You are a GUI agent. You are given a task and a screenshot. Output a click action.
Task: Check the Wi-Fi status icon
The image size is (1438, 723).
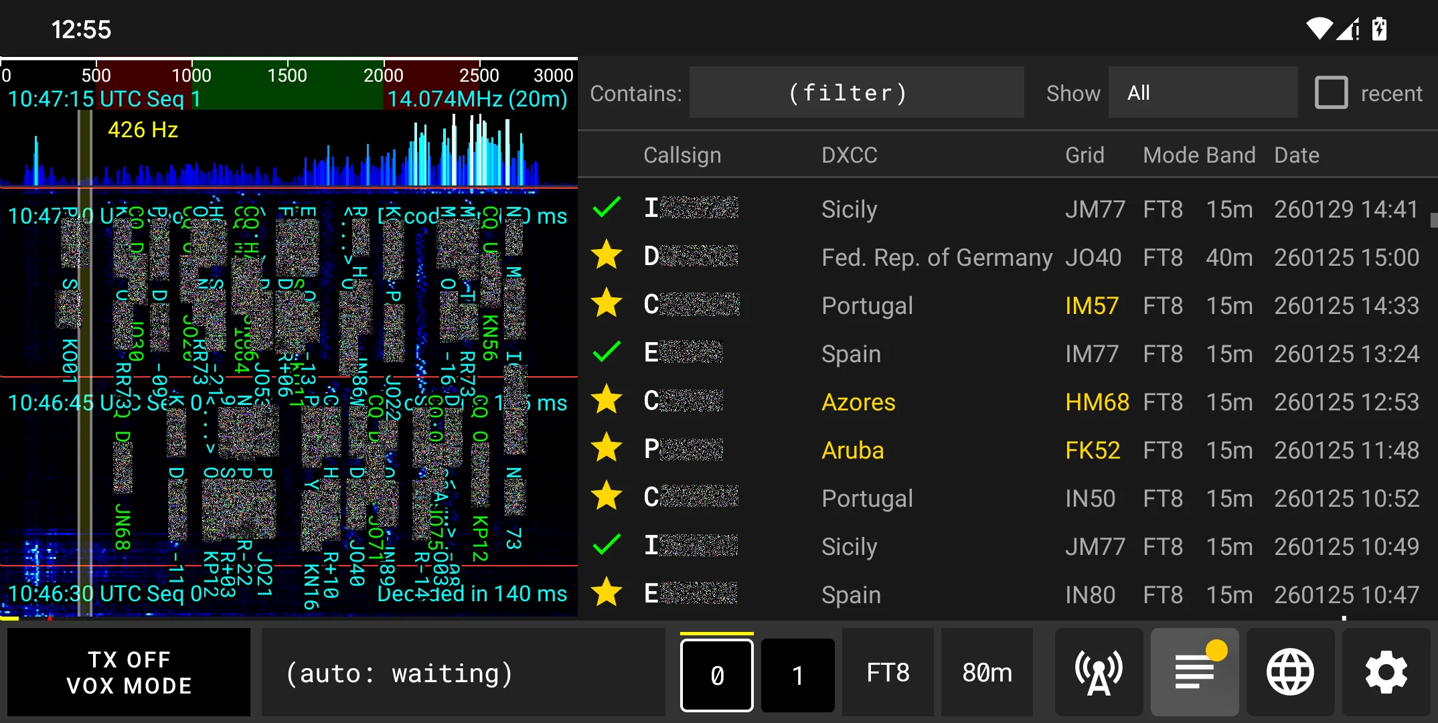tap(1320, 29)
